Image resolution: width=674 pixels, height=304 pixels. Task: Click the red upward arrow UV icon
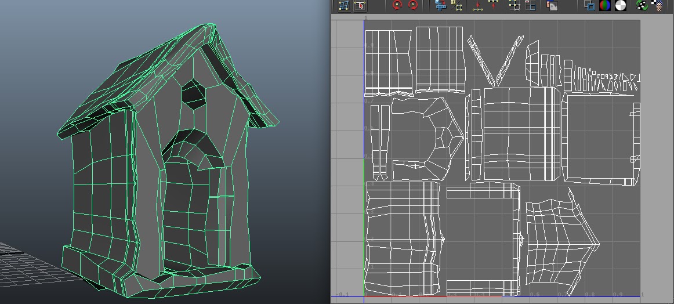coord(494,5)
